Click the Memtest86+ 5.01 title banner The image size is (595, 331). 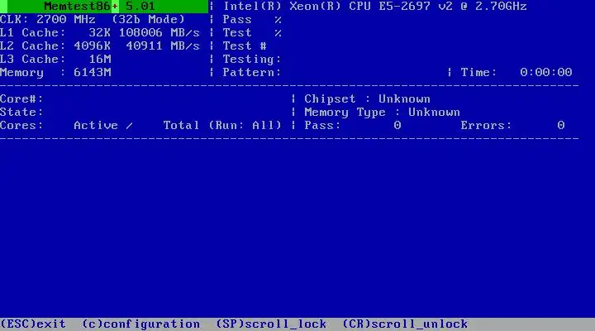coord(104,7)
